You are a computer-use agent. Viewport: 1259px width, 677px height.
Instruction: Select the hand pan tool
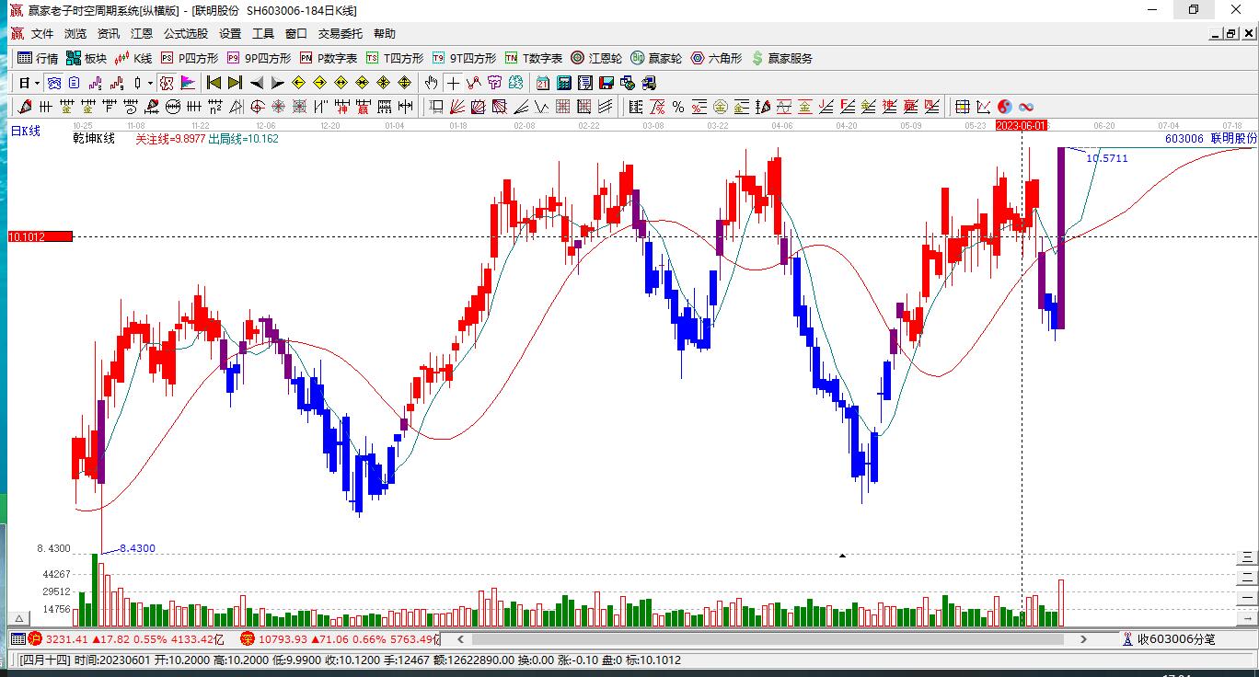432,83
